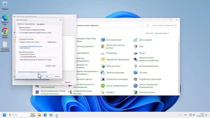The width and height of the screenshot is (210, 118).
Task: Enable the Индексировать шифрованные файлы checkbox
Action: click(x=20, y=30)
